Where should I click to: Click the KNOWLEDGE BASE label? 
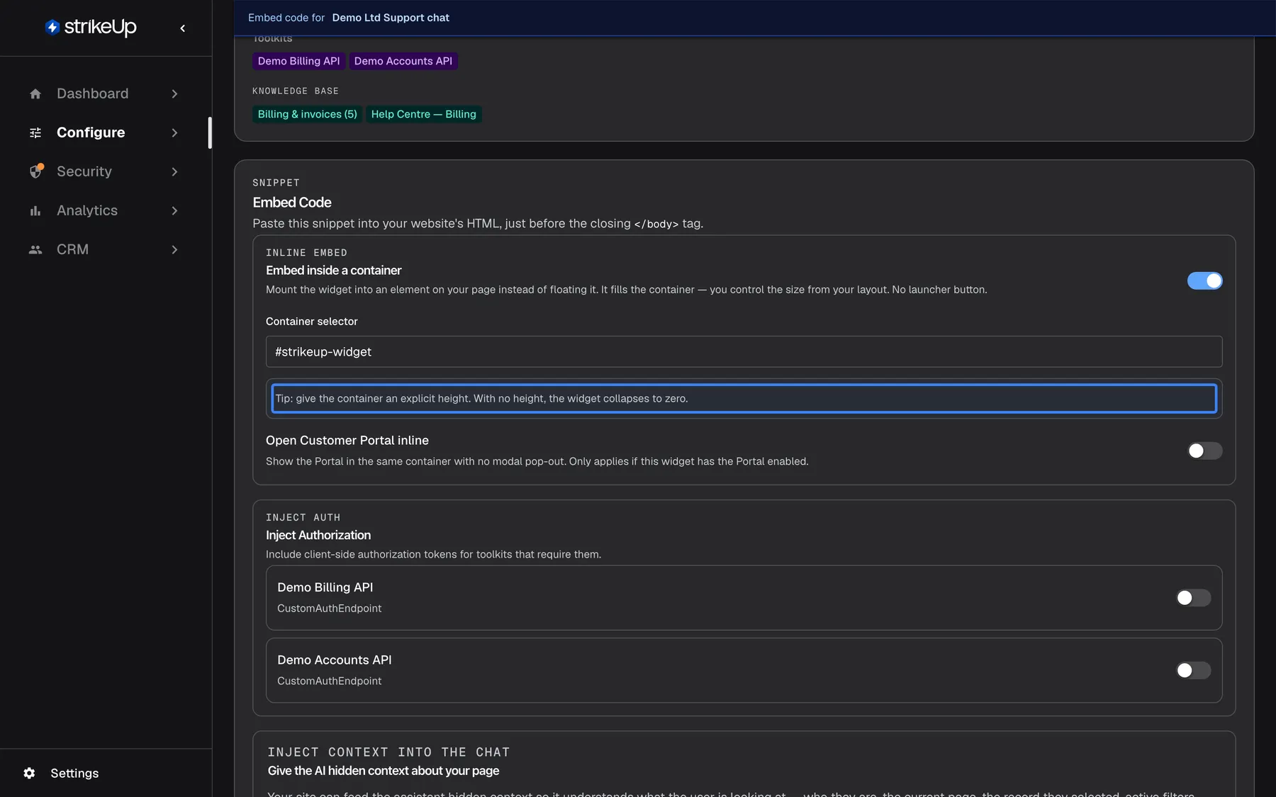(296, 91)
